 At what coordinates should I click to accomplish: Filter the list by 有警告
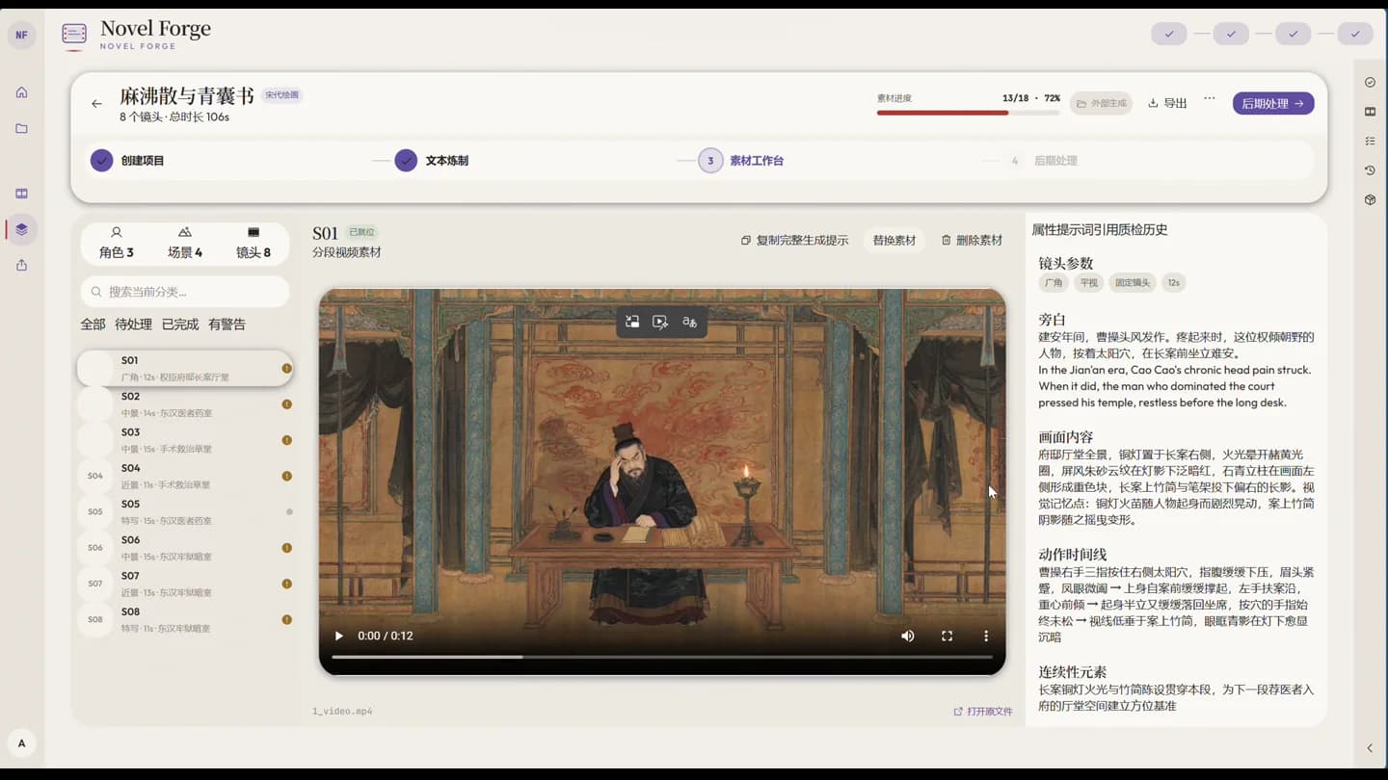pyautogui.click(x=227, y=325)
